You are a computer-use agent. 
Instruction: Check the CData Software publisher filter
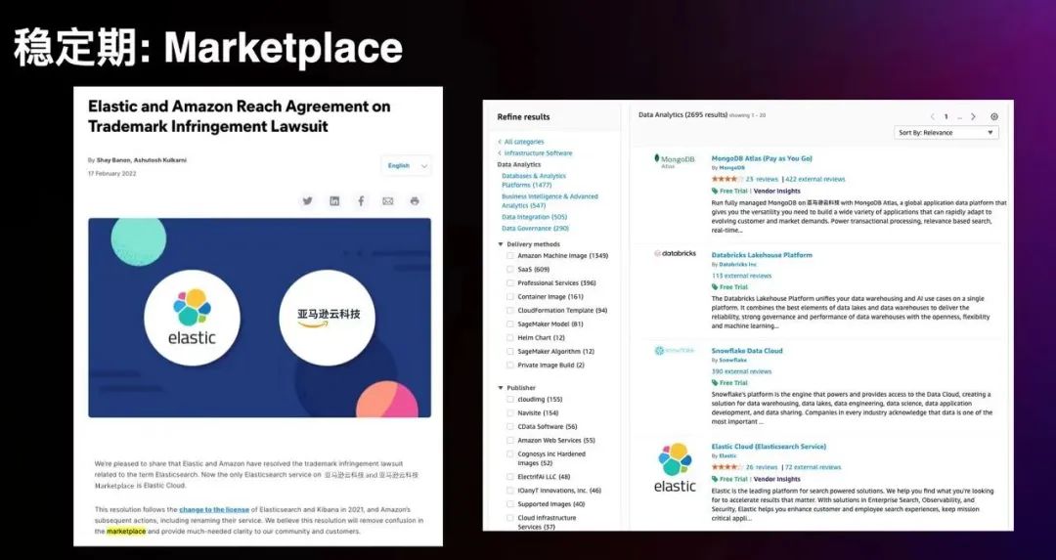click(510, 427)
